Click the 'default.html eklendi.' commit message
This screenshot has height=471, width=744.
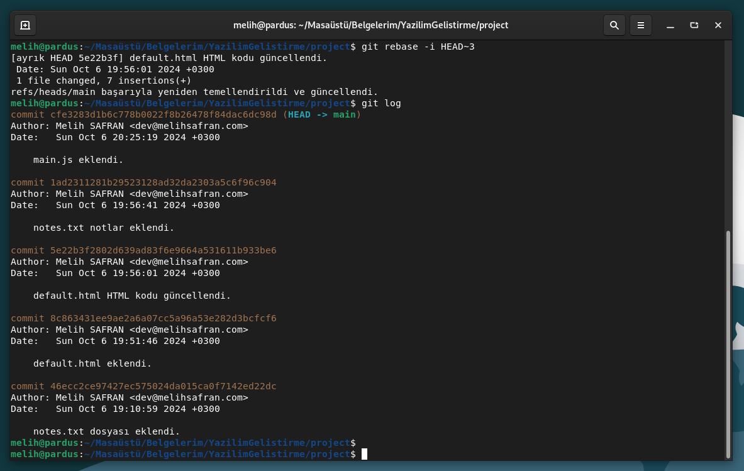tap(92, 363)
